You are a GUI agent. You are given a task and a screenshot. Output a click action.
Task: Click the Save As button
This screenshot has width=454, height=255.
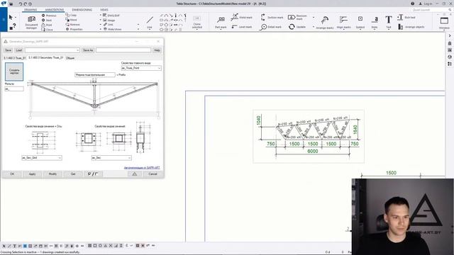coord(88,50)
